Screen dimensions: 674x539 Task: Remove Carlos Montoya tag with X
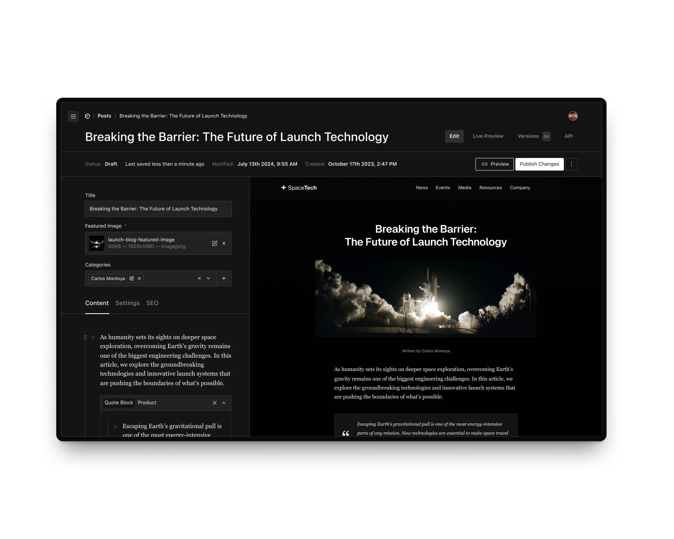pos(139,278)
